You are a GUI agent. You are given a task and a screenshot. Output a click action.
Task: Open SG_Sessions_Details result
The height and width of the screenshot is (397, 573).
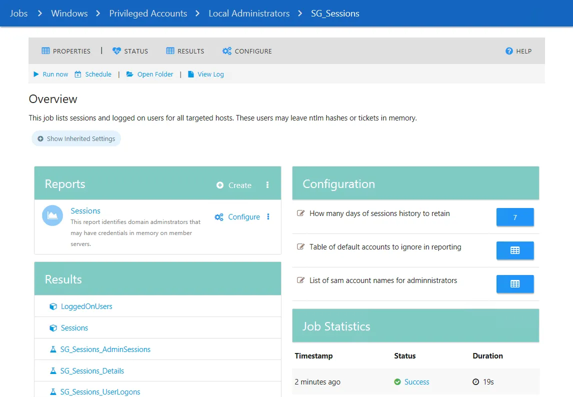tap(92, 371)
